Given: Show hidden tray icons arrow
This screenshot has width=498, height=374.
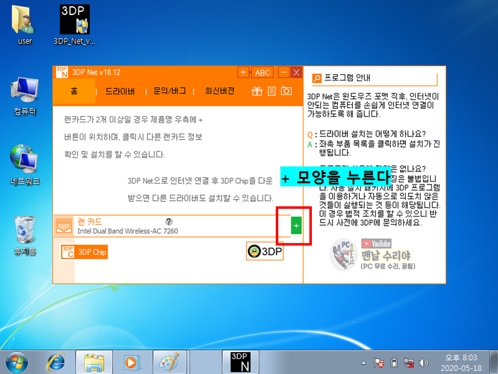Looking at the screenshot, I should coord(364,363).
